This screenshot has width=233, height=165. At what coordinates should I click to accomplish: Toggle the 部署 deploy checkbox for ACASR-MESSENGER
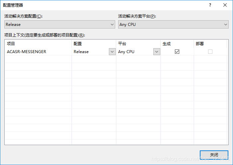pyautogui.click(x=210, y=51)
